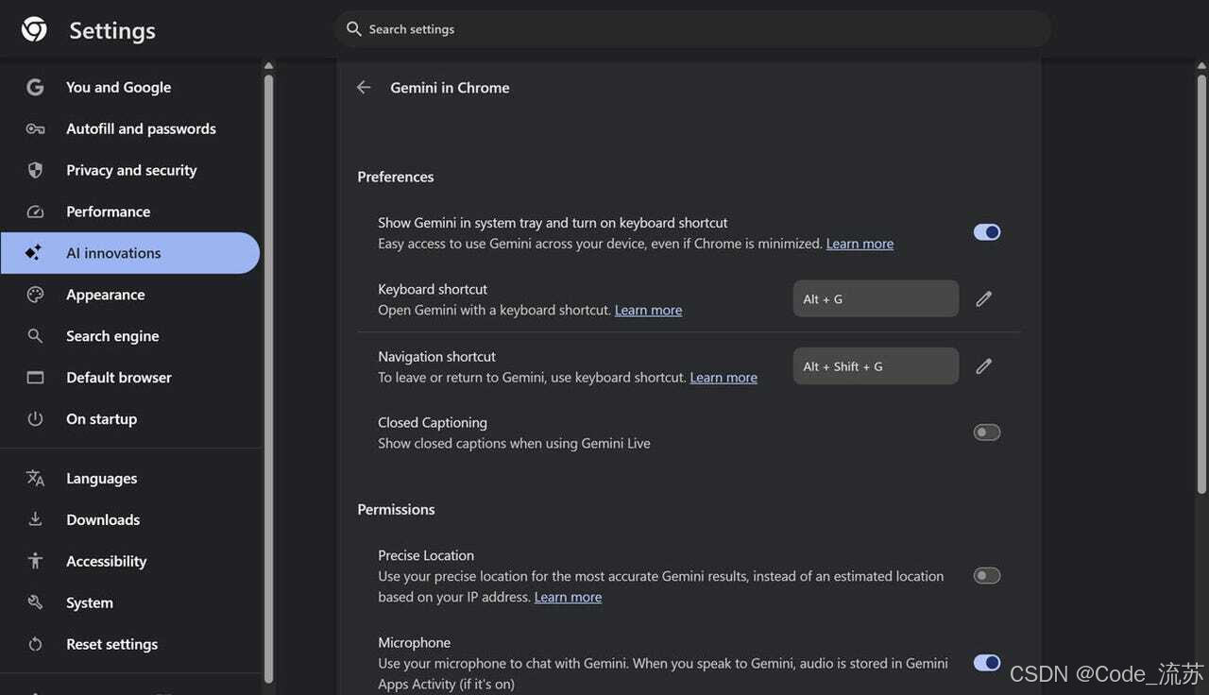This screenshot has width=1209, height=695.
Task: Open Learn more link under Keyboard shortcut
Action: 648,310
